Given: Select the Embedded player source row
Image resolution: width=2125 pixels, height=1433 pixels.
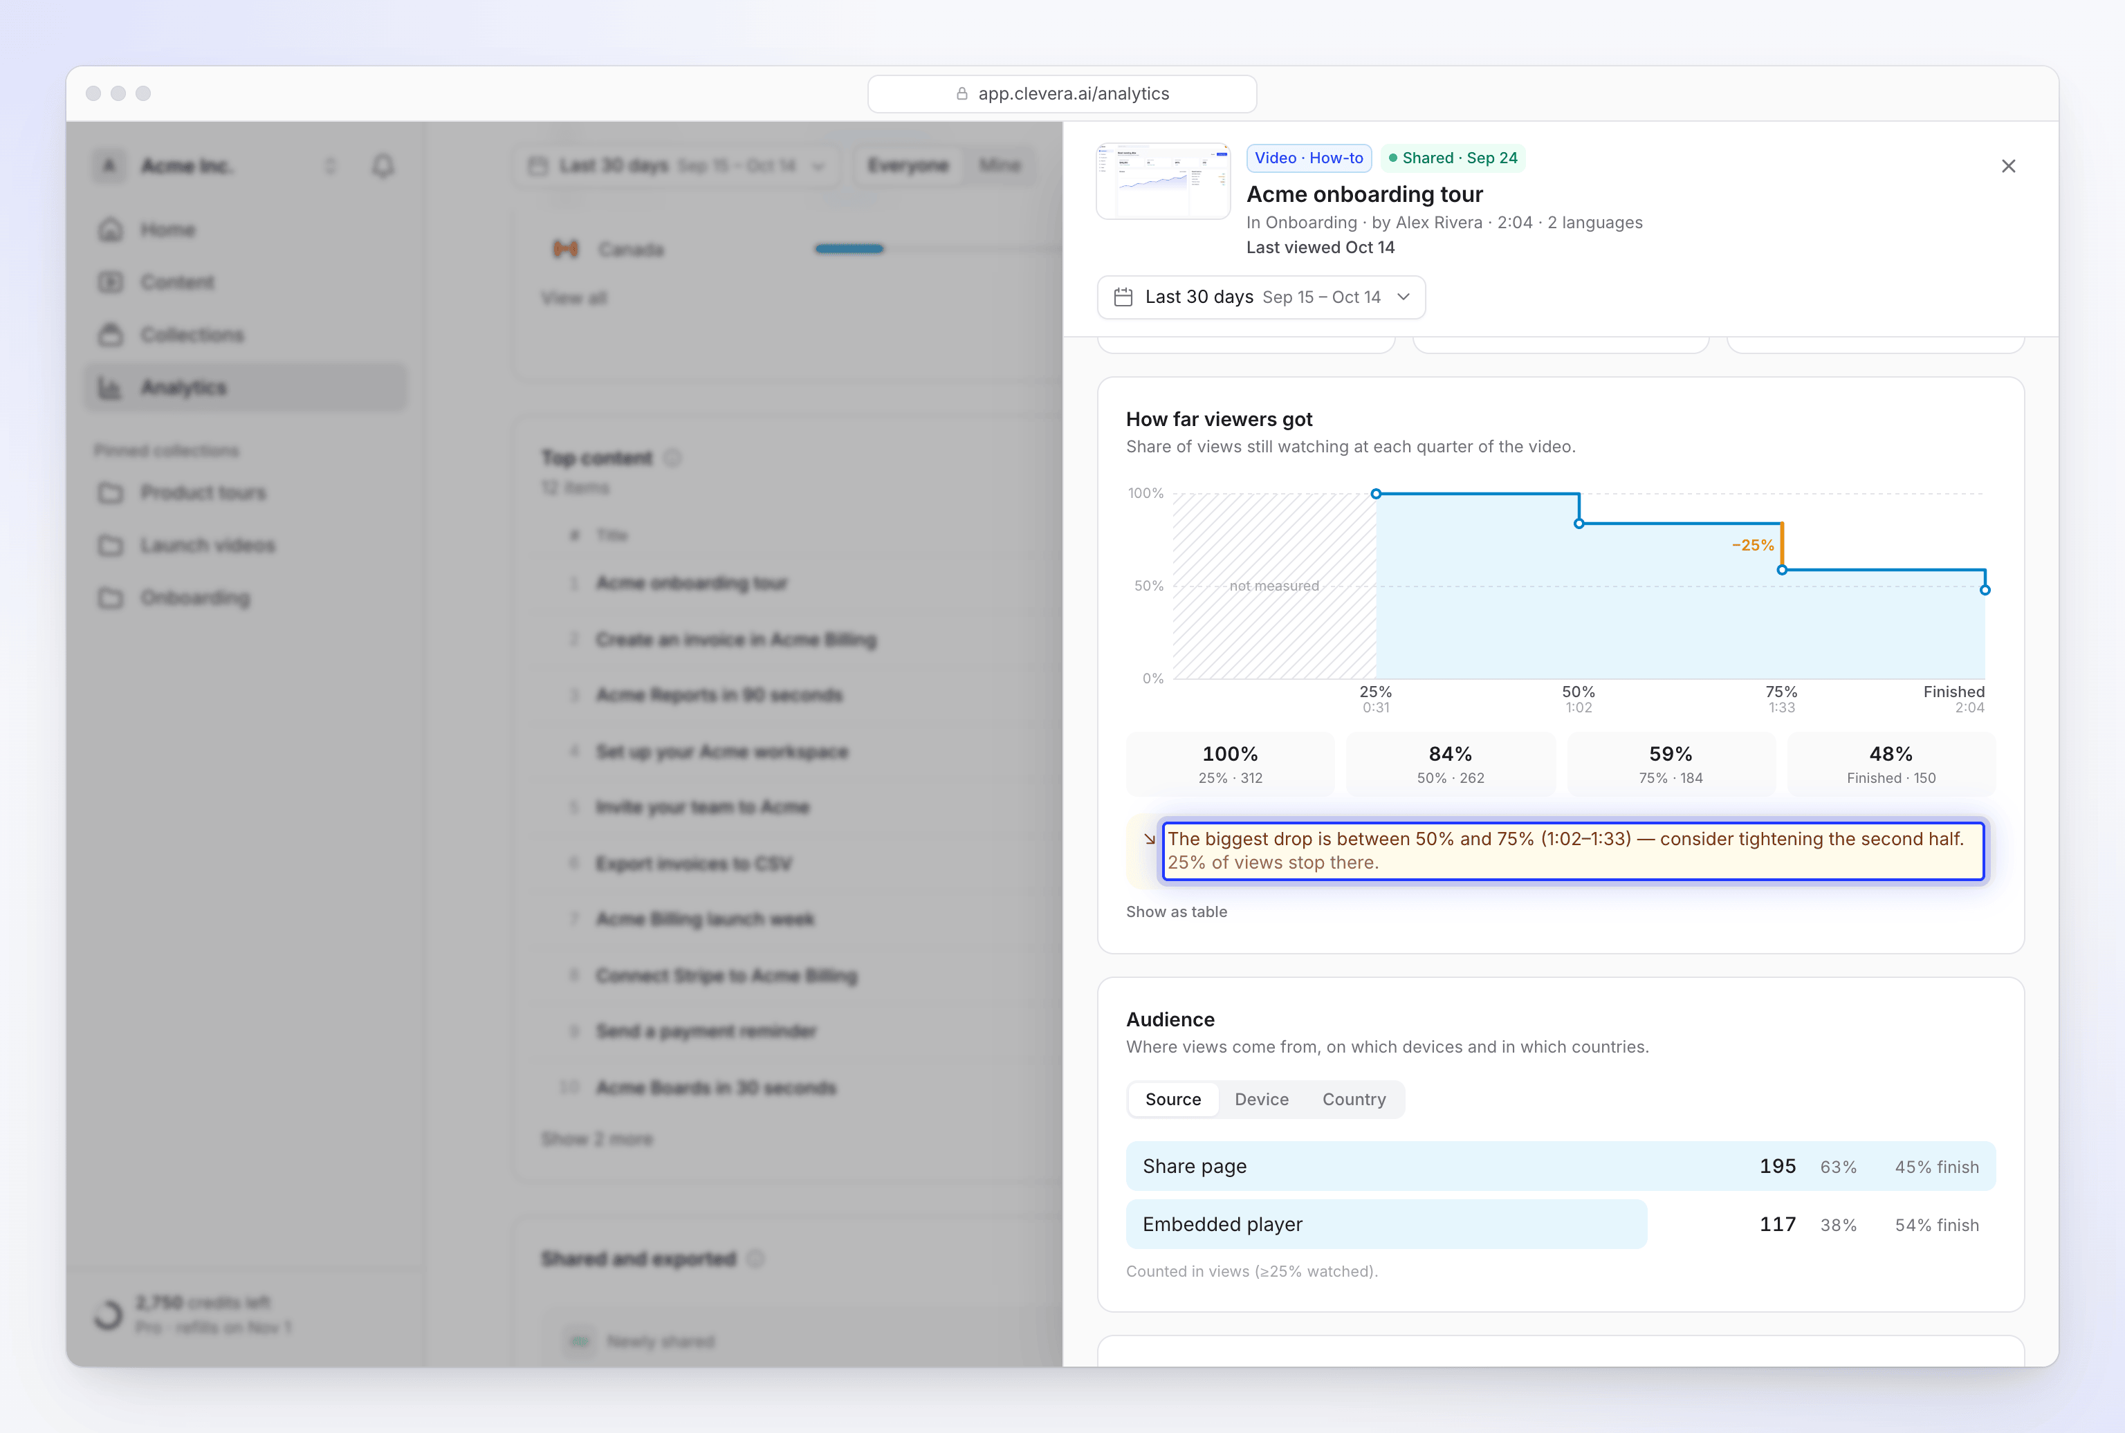Looking at the screenshot, I should 1560,1225.
